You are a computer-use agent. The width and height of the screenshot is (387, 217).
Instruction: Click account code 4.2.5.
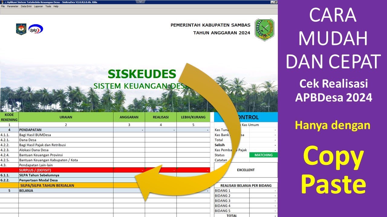(5, 160)
